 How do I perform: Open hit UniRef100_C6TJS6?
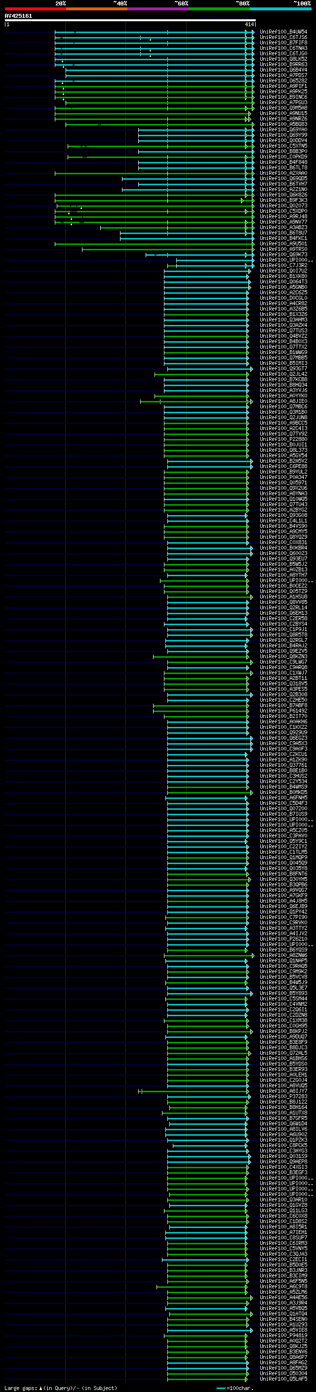click(x=283, y=38)
